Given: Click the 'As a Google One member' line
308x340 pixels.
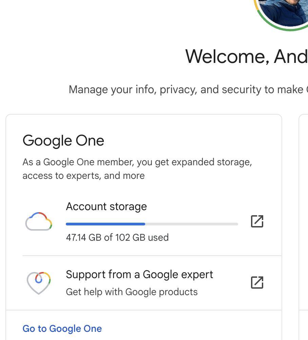Looking at the screenshot, I should click(x=137, y=162).
